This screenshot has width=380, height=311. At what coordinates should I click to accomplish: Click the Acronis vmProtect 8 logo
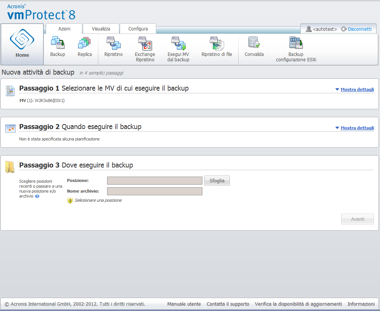tap(41, 12)
